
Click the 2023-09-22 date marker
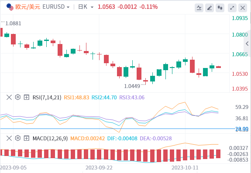pos(99,168)
